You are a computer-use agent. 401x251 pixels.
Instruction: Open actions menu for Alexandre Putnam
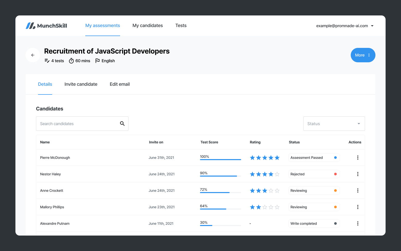click(x=358, y=223)
